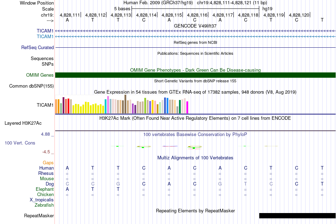
Task: Click the Layered H3K27Ac track label
Action: (23, 123)
